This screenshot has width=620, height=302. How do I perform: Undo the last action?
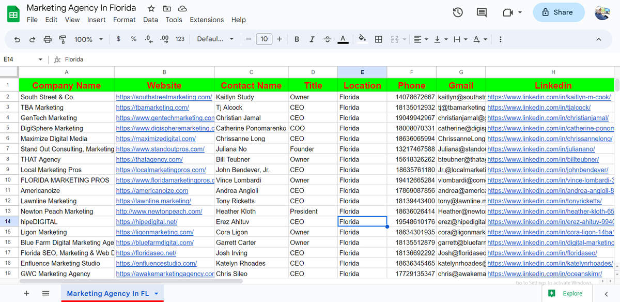point(18,39)
